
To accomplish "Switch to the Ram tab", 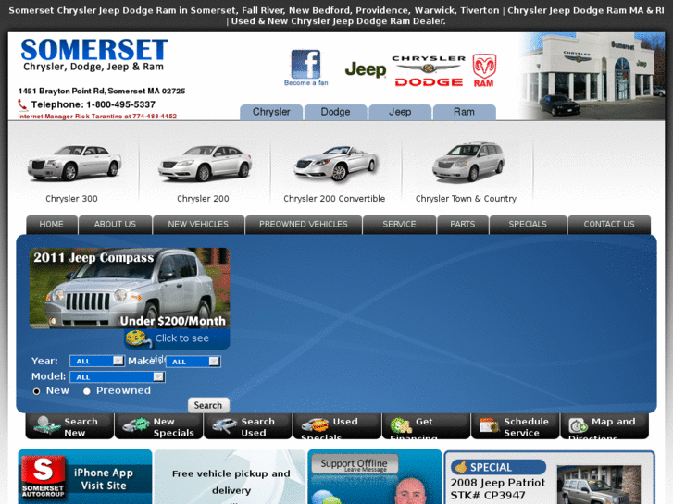I will pyautogui.click(x=465, y=112).
